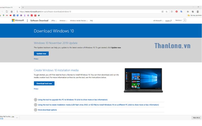Expand 'Using the tool to upgrade this PC' section
The image size is (202, 126).
[x=35, y=100]
